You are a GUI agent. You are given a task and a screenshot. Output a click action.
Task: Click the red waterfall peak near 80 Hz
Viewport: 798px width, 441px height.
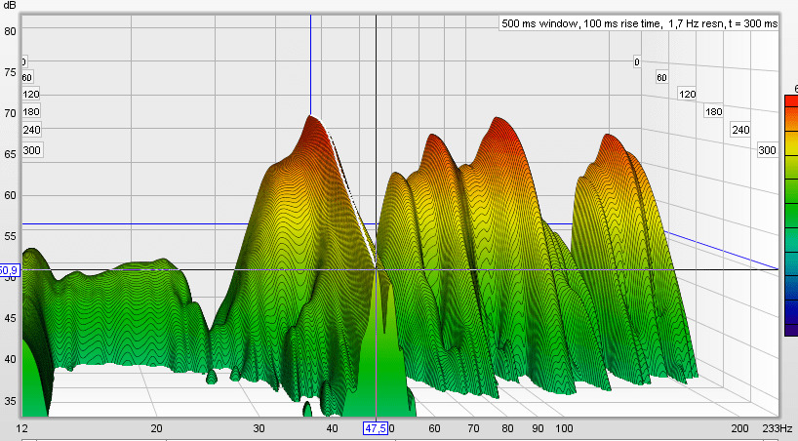point(503,125)
